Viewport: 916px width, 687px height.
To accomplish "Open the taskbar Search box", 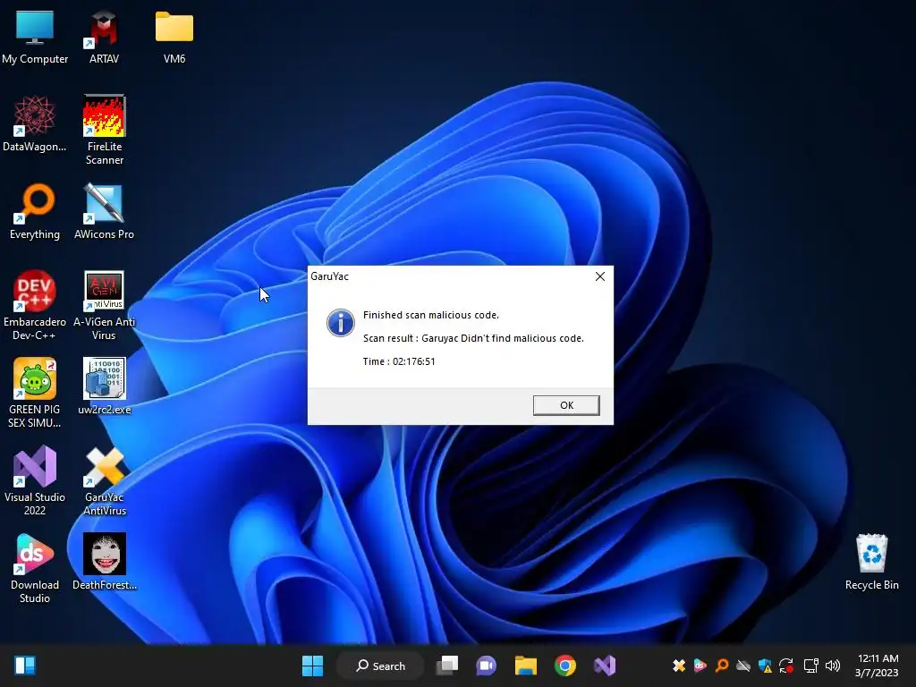I will pyautogui.click(x=380, y=666).
